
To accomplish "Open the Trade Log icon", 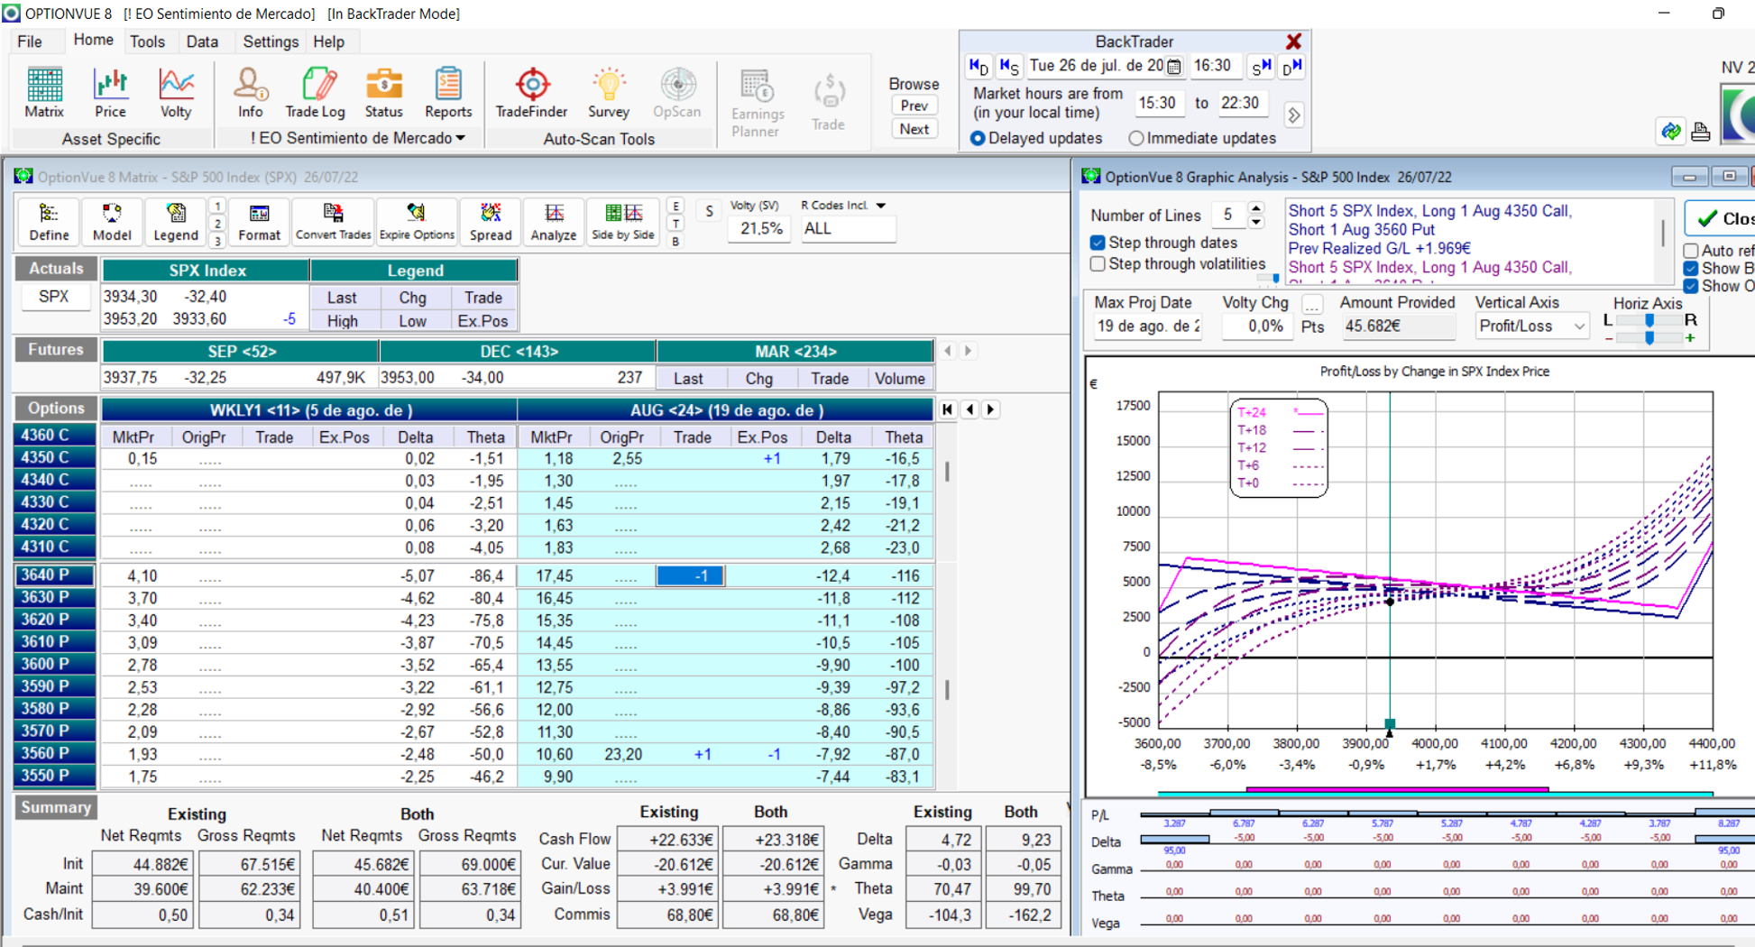I will click(315, 93).
